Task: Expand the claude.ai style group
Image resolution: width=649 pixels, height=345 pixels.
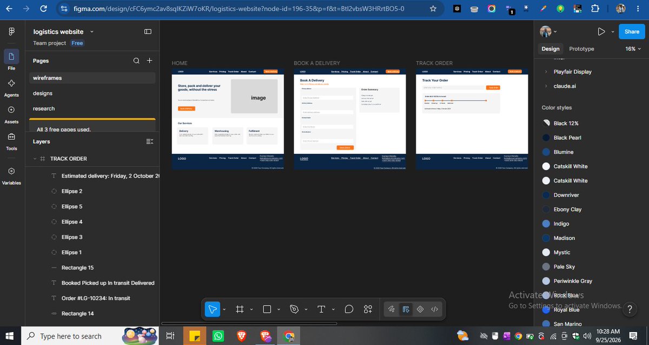Action: point(546,86)
